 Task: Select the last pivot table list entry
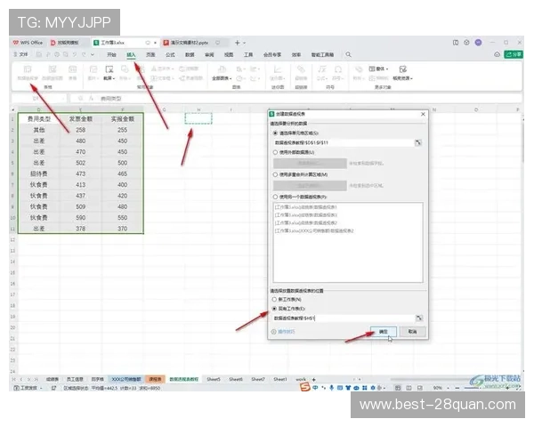(x=314, y=231)
